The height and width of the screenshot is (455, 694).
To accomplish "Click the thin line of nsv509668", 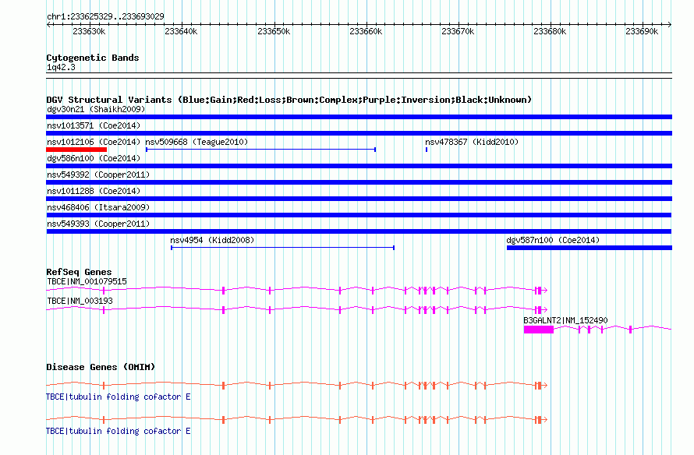I will coord(260,150).
